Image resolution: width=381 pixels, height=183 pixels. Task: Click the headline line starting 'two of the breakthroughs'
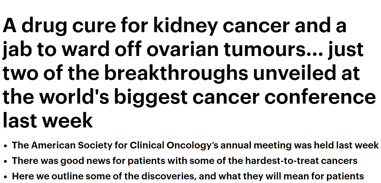[181, 73]
